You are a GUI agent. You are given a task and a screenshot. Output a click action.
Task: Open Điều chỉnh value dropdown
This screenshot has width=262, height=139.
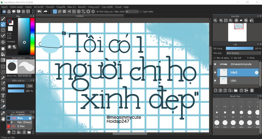click(132, 12)
